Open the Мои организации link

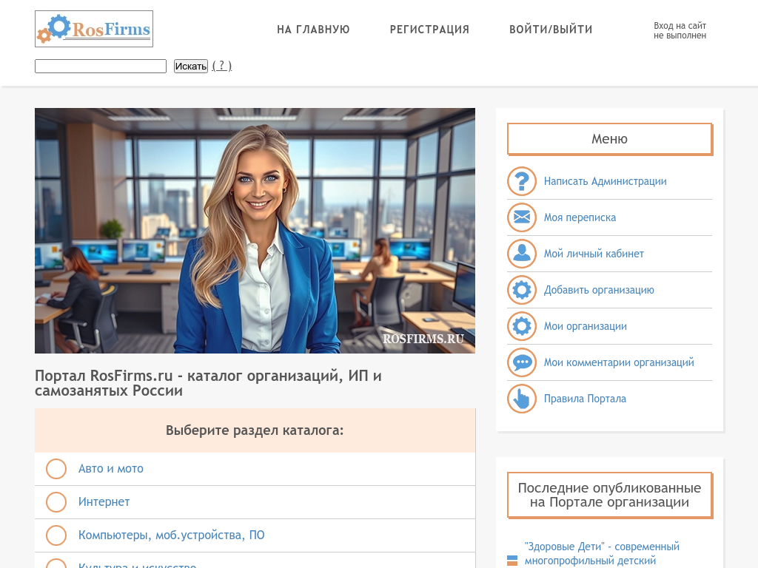point(586,326)
